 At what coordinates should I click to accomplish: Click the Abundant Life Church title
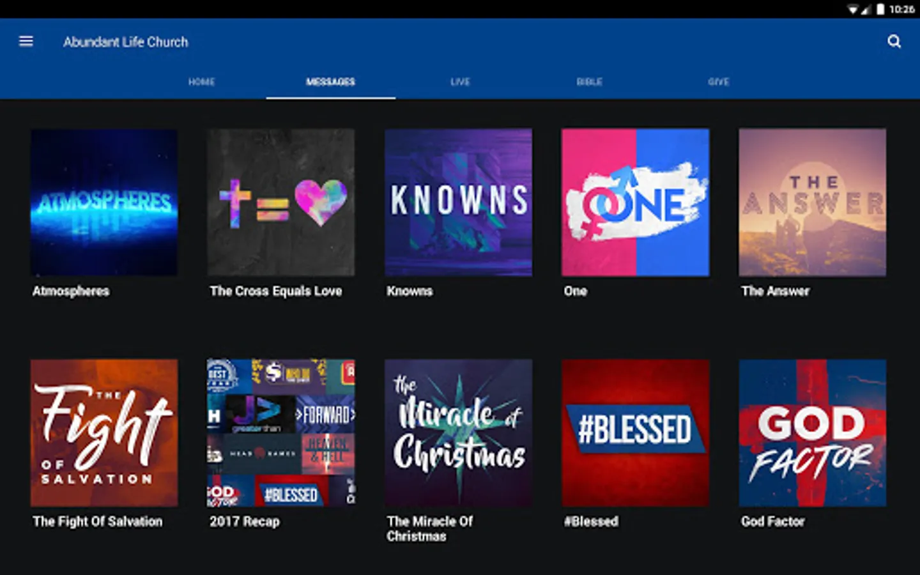(x=126, y=42)
